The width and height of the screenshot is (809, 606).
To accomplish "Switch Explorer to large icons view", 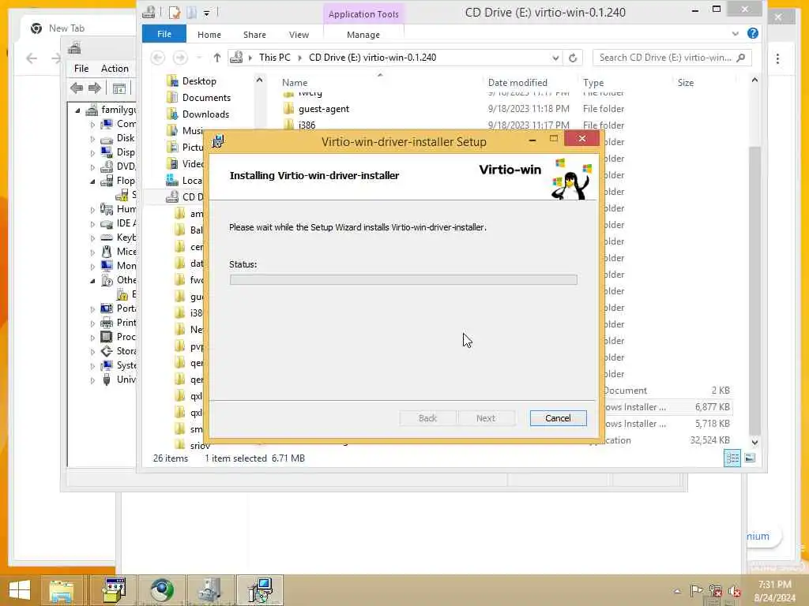I will tap(750, 458).
